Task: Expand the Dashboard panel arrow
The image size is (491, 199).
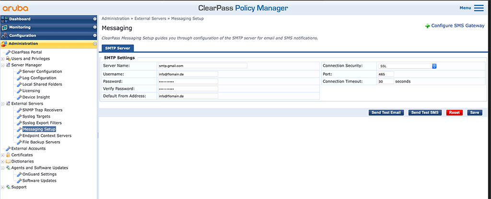Action: [94, 19]
